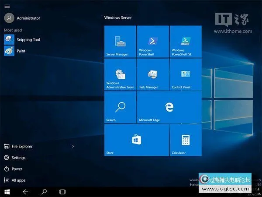Launch Paint from the Most used list
This screenshot has height=197, width=262.
click(x=21, y=51)
